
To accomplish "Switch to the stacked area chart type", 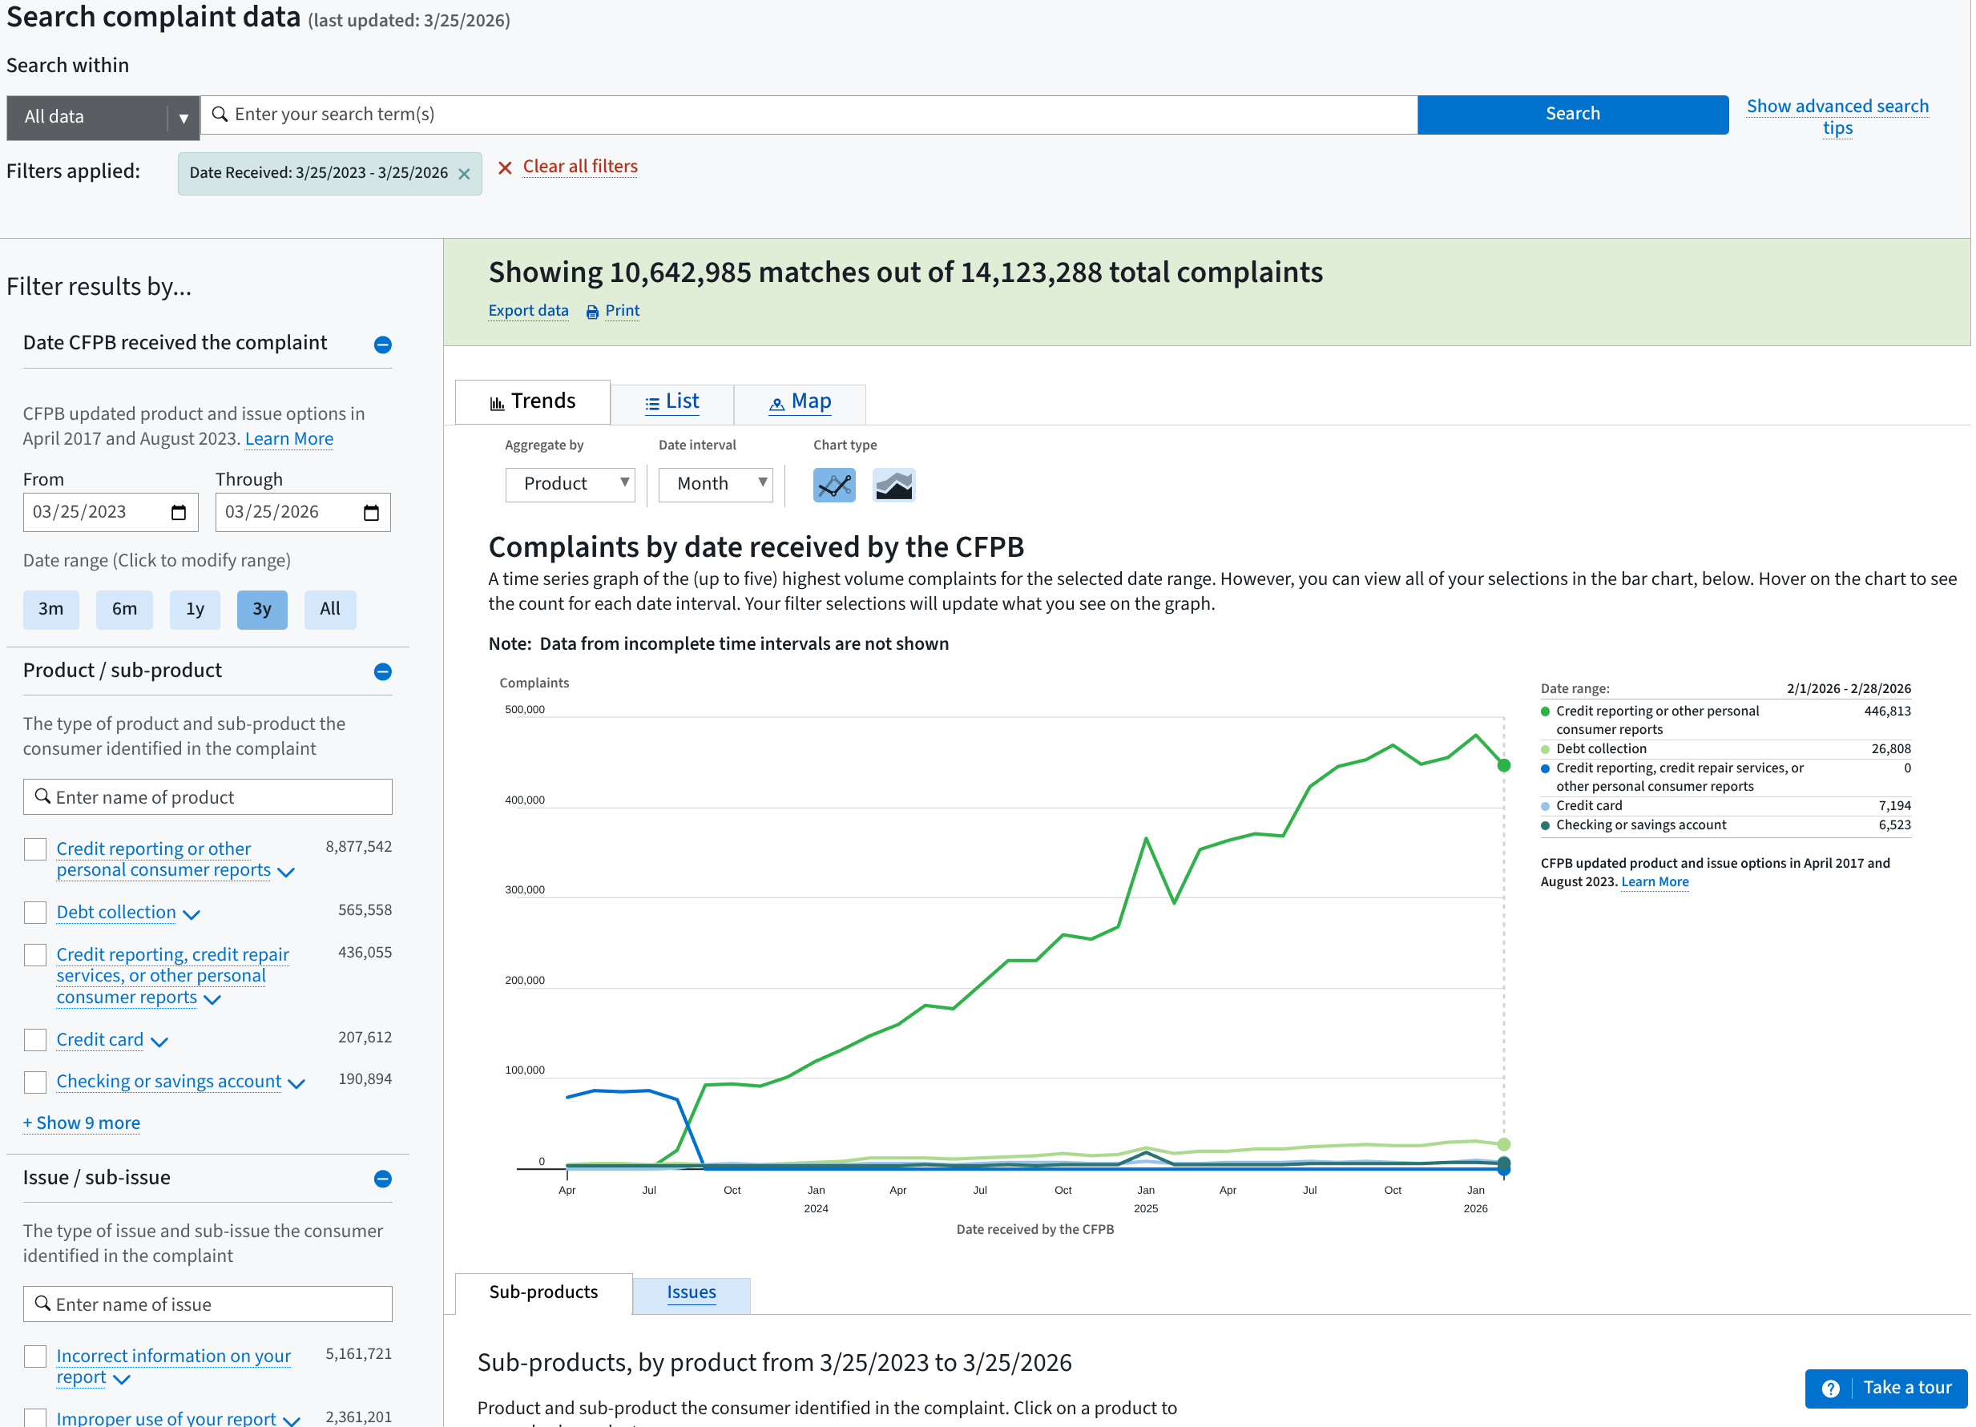I will 893,486.
